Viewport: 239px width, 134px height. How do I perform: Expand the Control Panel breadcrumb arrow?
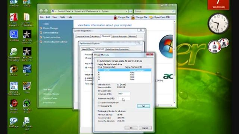pyautogui.click(x=72, y=11)
